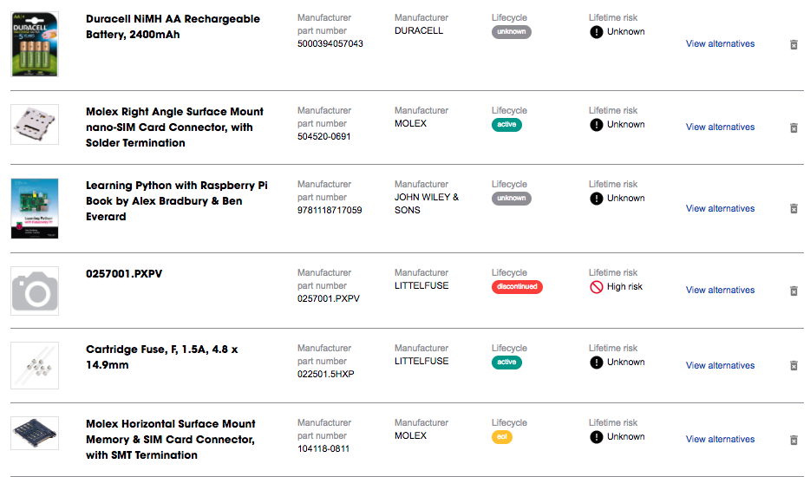Open Molex Horizontal Memory & SIM connector thumbnail

tap(35, 433)
